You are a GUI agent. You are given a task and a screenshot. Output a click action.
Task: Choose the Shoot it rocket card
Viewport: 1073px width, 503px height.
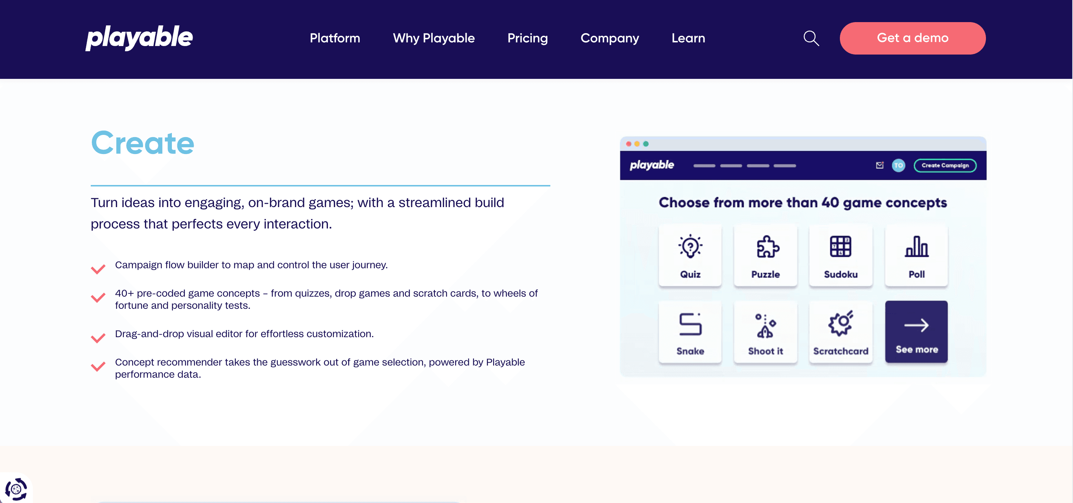click(x=765, y=332)
